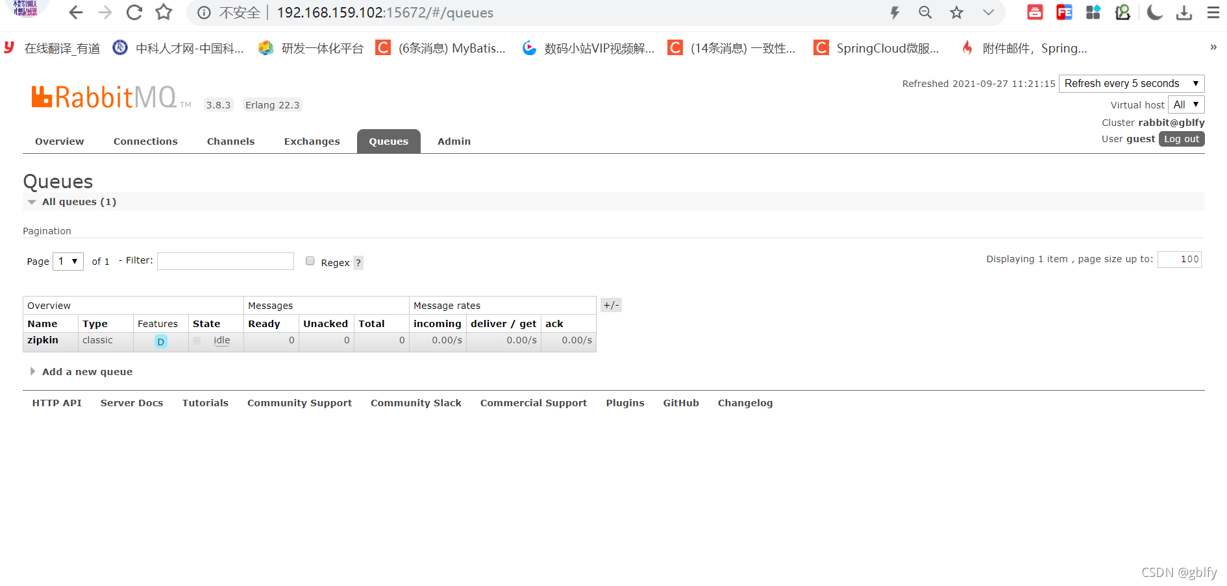Bookmark the page with the star icon left of the address bar
Viewport: 1227px width, 586px height.
click(x=164, y=12)
